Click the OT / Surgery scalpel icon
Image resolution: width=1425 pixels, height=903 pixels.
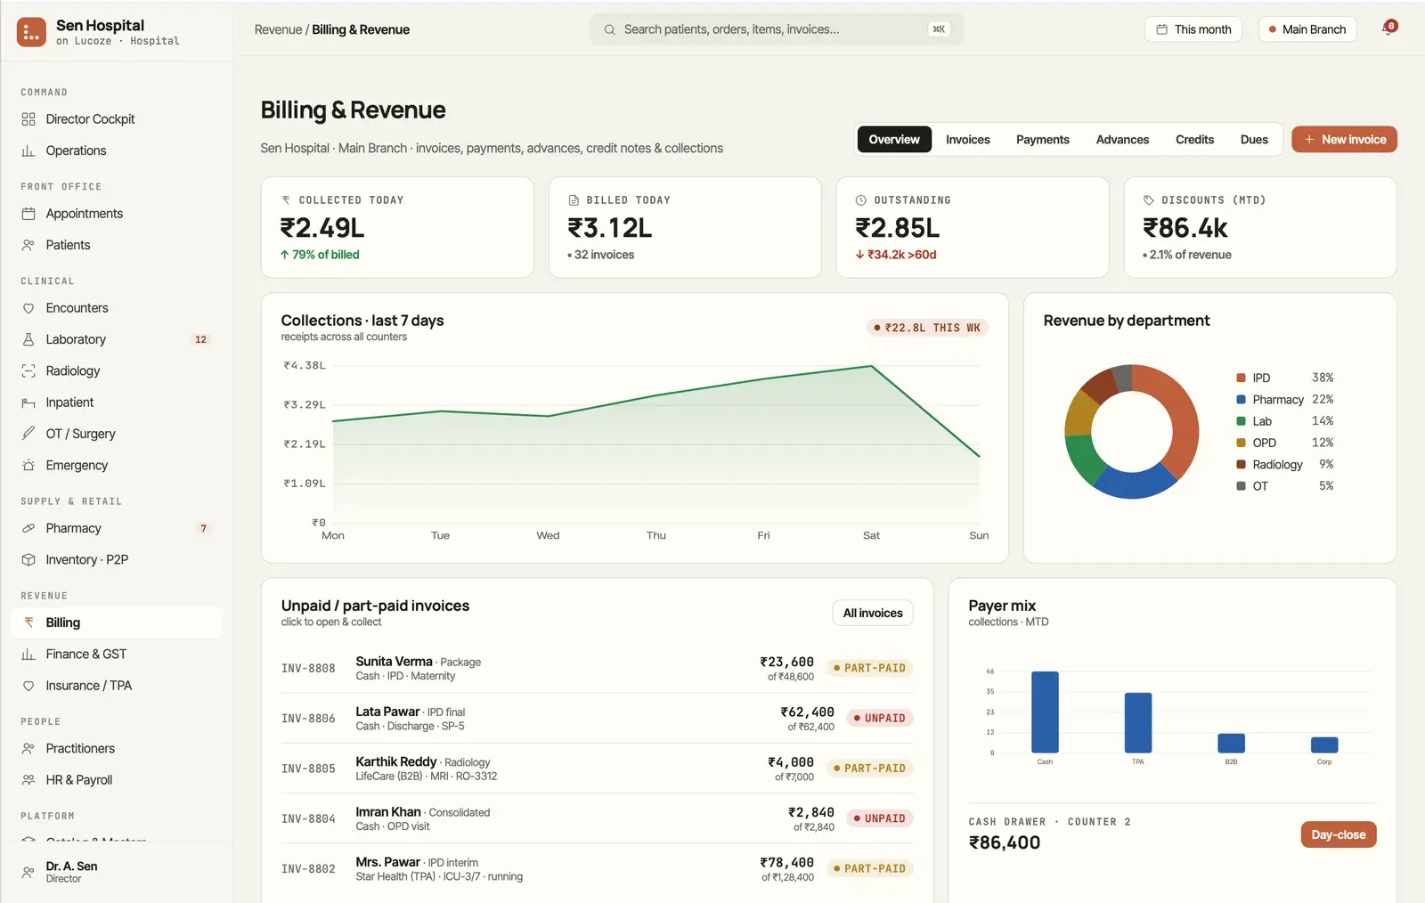(28, 434)
